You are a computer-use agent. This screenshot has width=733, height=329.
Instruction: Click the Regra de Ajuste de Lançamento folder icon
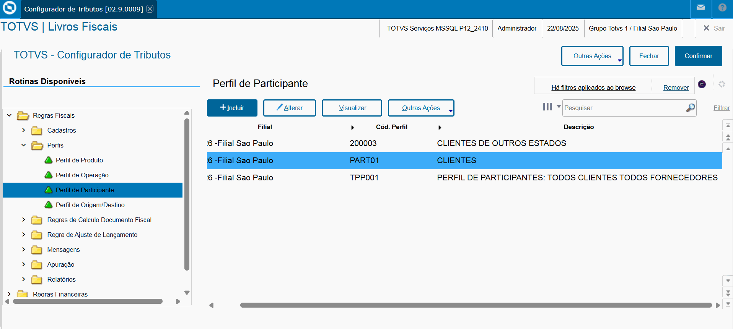coord(37,235)
